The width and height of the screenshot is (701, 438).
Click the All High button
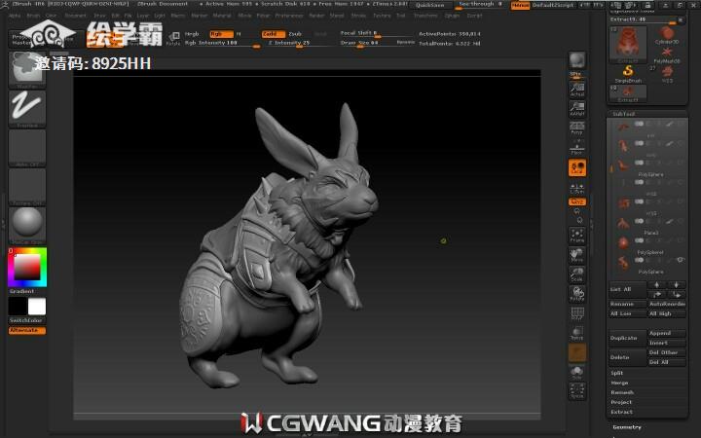(x=667, y=313)
